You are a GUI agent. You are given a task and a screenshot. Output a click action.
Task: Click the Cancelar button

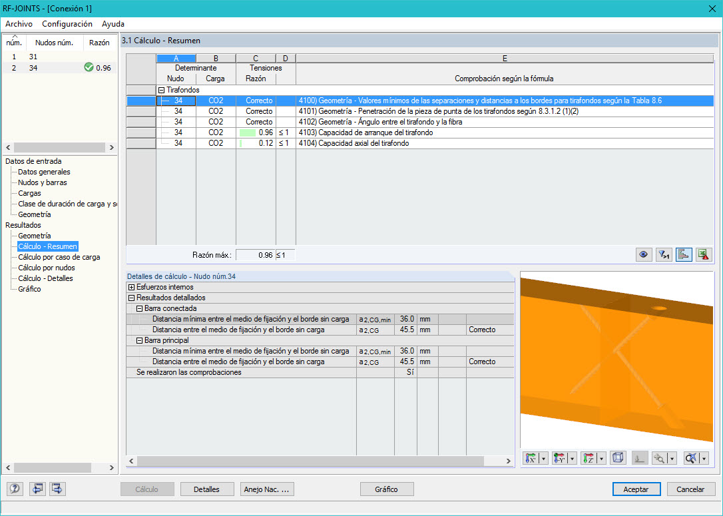coord(690,489)
